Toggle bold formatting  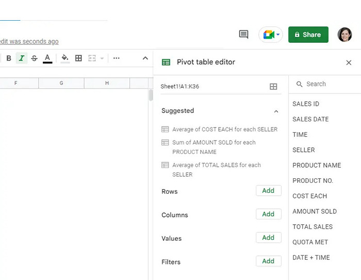9,58
